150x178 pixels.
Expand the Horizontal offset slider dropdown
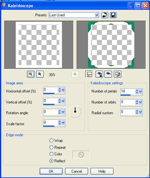pyautogui.click(x=63, y=90)
